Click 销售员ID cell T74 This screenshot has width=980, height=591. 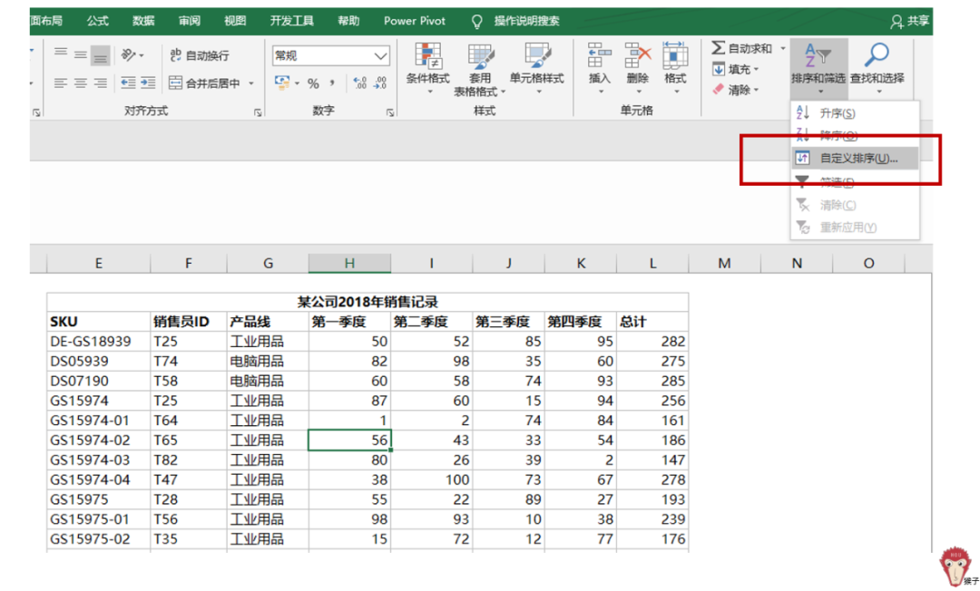coord(189,361)
